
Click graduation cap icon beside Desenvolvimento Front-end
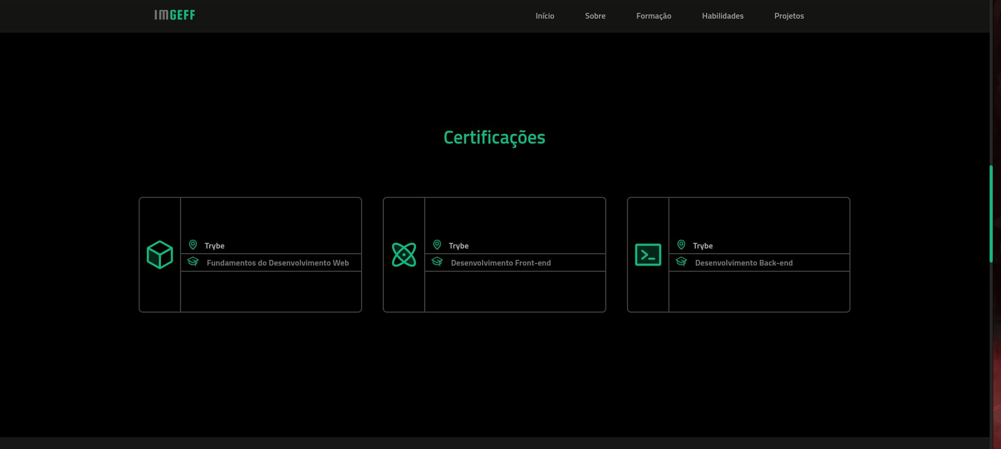click(x=437, y=261)
